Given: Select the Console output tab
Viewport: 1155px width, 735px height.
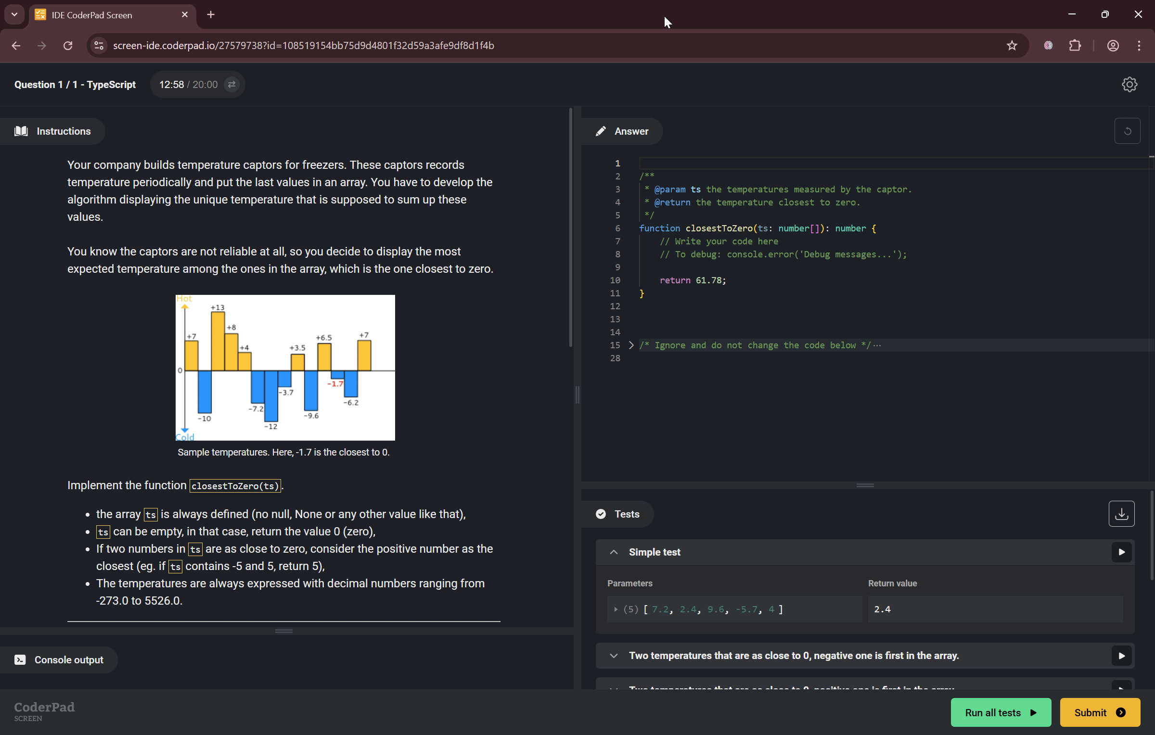Looking at the screenshot, I should tap(59, 659).
